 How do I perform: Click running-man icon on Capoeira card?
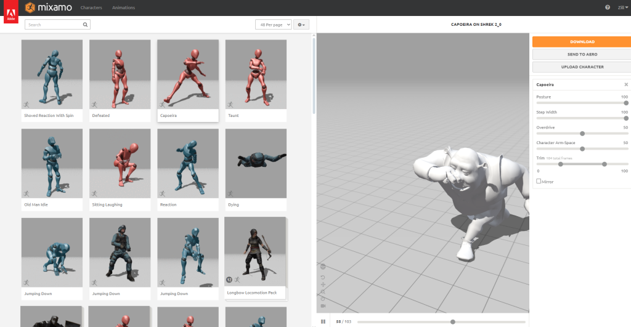163,105
